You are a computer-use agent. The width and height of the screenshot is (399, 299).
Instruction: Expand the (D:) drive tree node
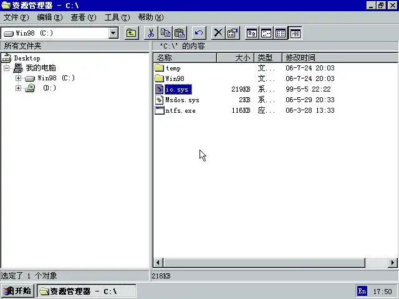click(18, 88)
